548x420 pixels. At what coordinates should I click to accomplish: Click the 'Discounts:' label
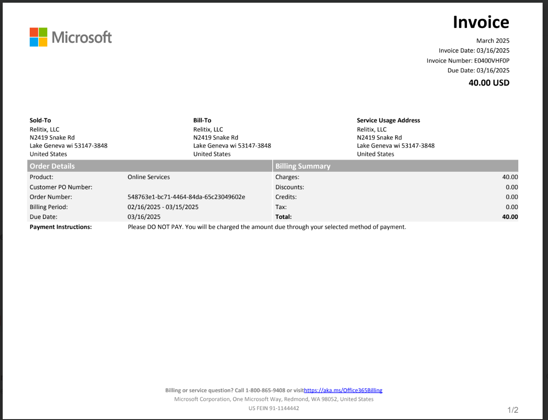pos(290,187)
